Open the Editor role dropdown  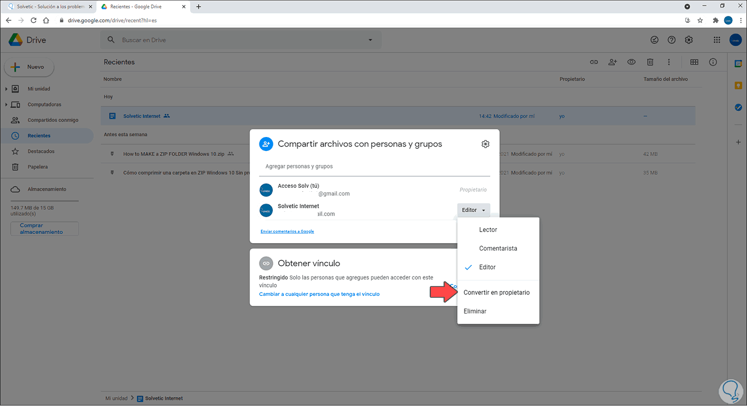pyautogui.click(x=473, y=210)
